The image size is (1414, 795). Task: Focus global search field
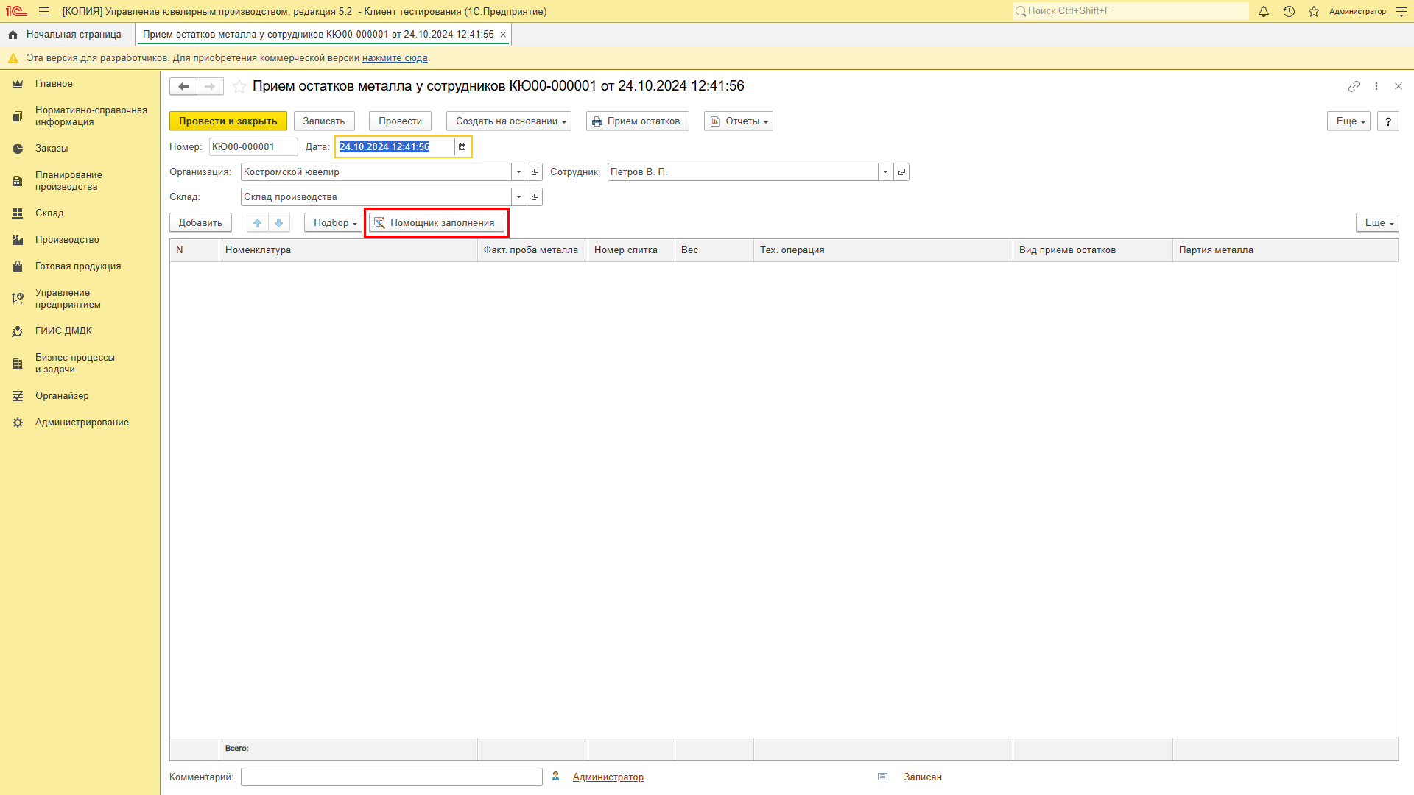coord(1131,11)
